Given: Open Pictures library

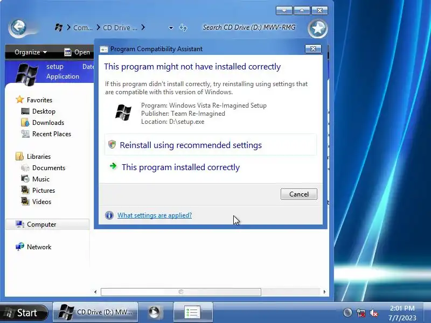Looking at the screenshot, I should (x=44, y=191).
